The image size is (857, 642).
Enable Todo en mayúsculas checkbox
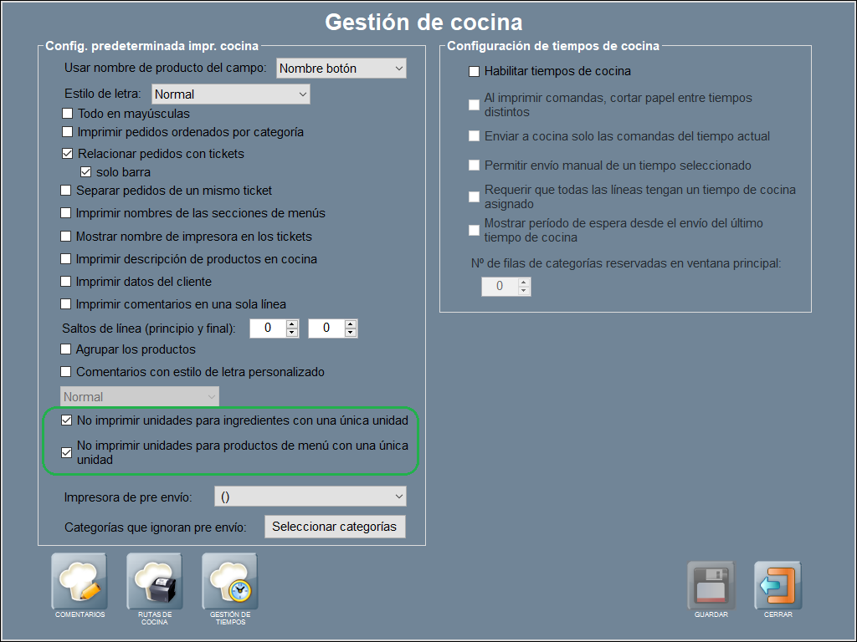click(x=68, y=114)
